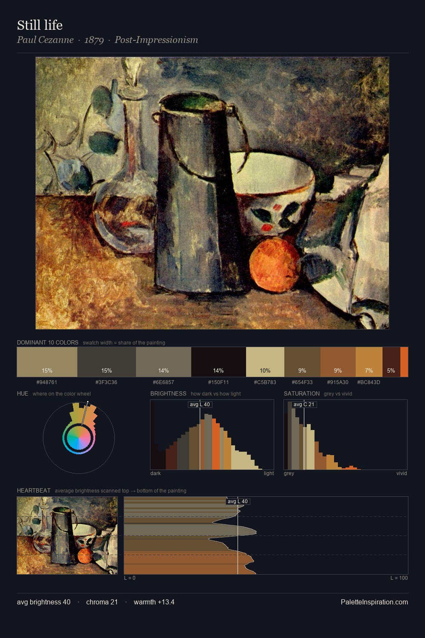The height and width of the screenshot is (638, 425).
Task: Click the avg L 40 marker in Brightness histogram
Action: [x=200, y=404]
